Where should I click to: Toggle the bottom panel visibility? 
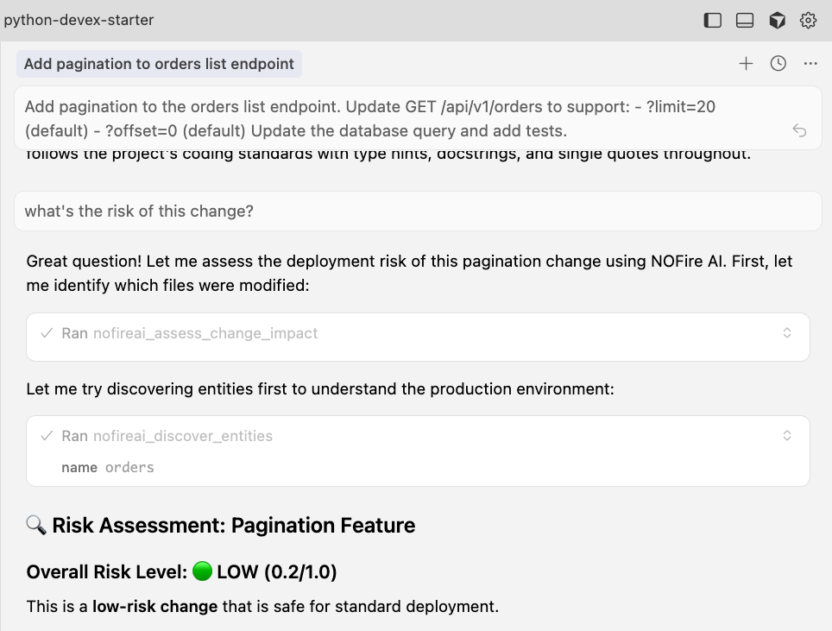[744, 19]
